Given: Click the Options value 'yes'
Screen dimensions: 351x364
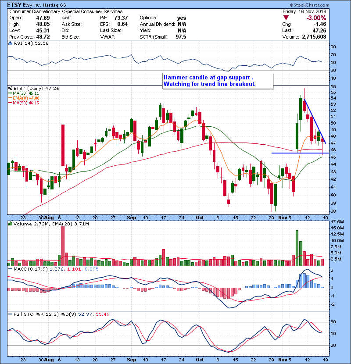Looking at the screenshot, I should 182,18.
